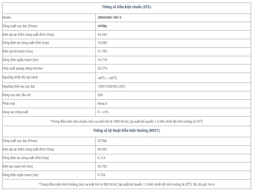The height and width of the screenshot is (190, 253).
Task: Select the "Hạng A" classification value
Action: tap(102, 103)
